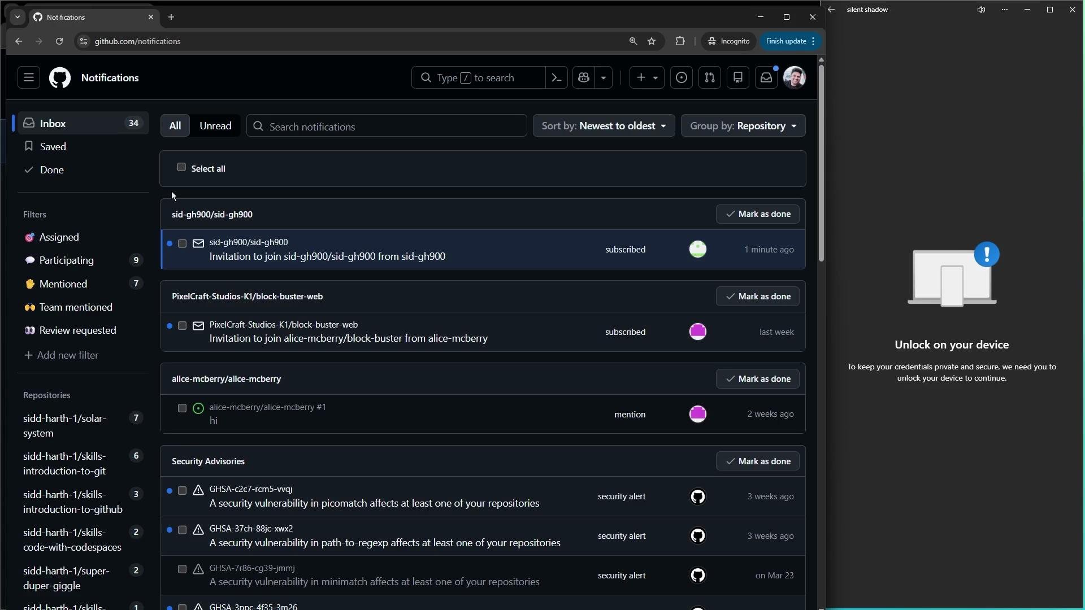Check the GHSA-37ch-88jc-xwx2 alert checkbox
This screenshot has width=1085, height=610.
pyautogui.click(x=182, y=530)
